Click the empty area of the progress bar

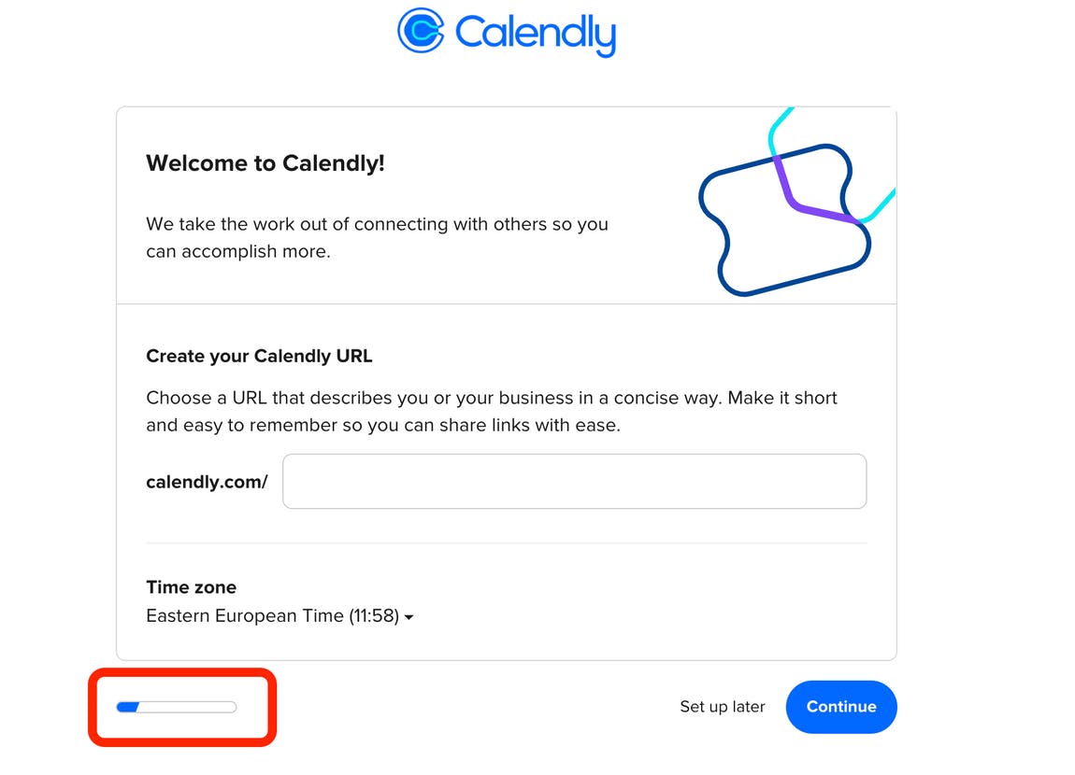point(196,707)
